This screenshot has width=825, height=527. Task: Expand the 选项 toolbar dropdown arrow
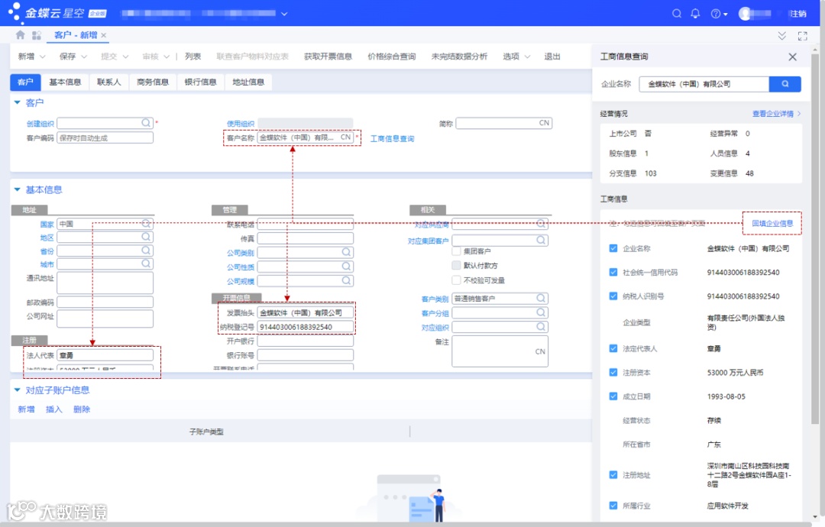[527, 57]
